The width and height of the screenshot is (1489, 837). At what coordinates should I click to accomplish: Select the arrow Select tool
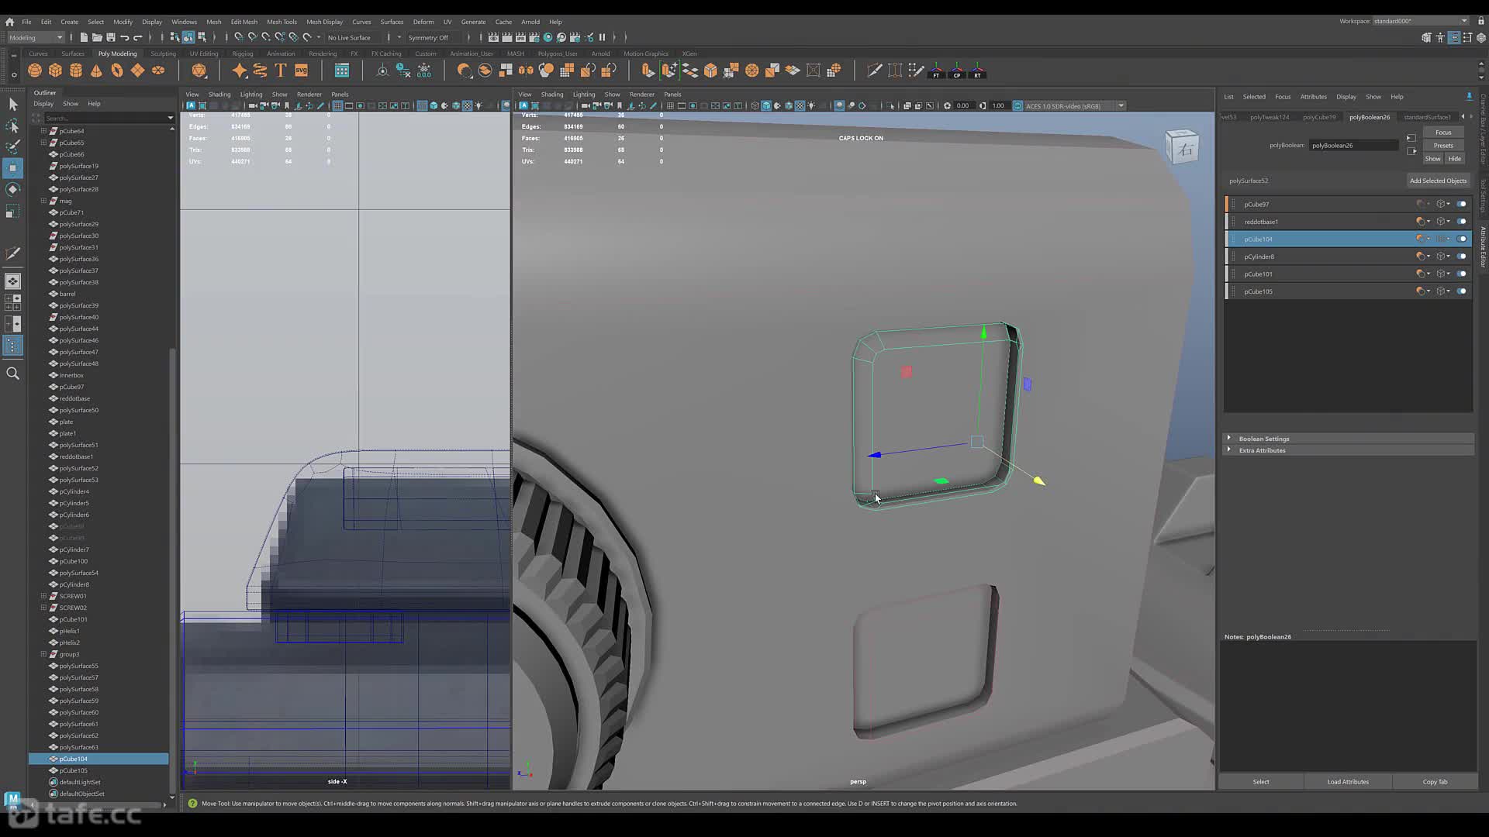(12, 104)
